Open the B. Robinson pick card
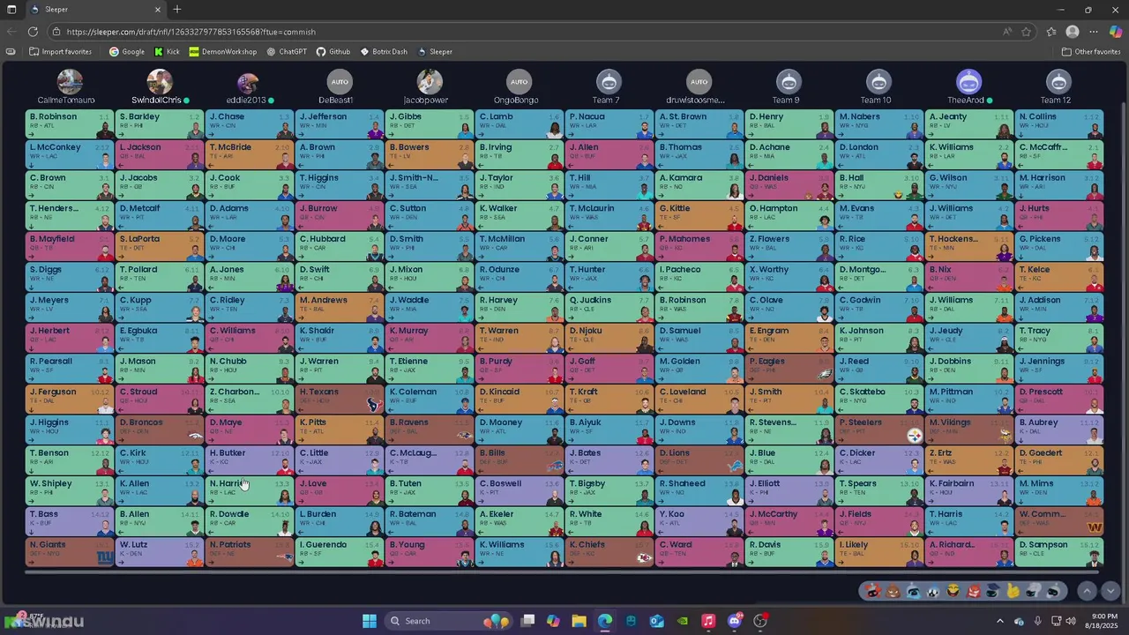1129x635 pixels. [x=69, y=123]
